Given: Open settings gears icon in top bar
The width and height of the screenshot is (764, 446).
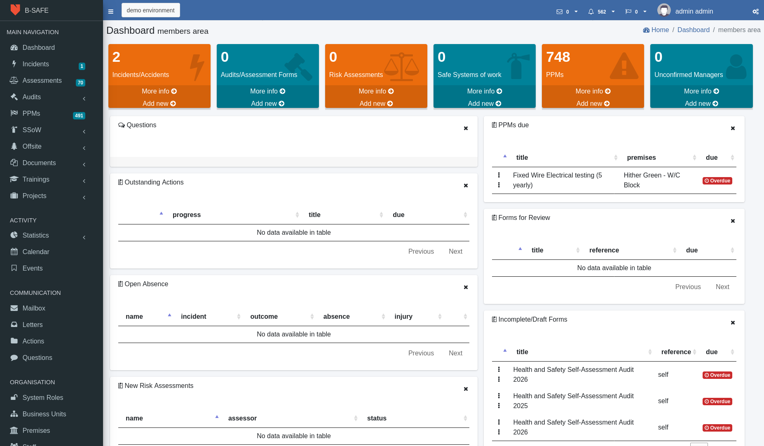Looking at the screenshot, I should coord(755,12).
